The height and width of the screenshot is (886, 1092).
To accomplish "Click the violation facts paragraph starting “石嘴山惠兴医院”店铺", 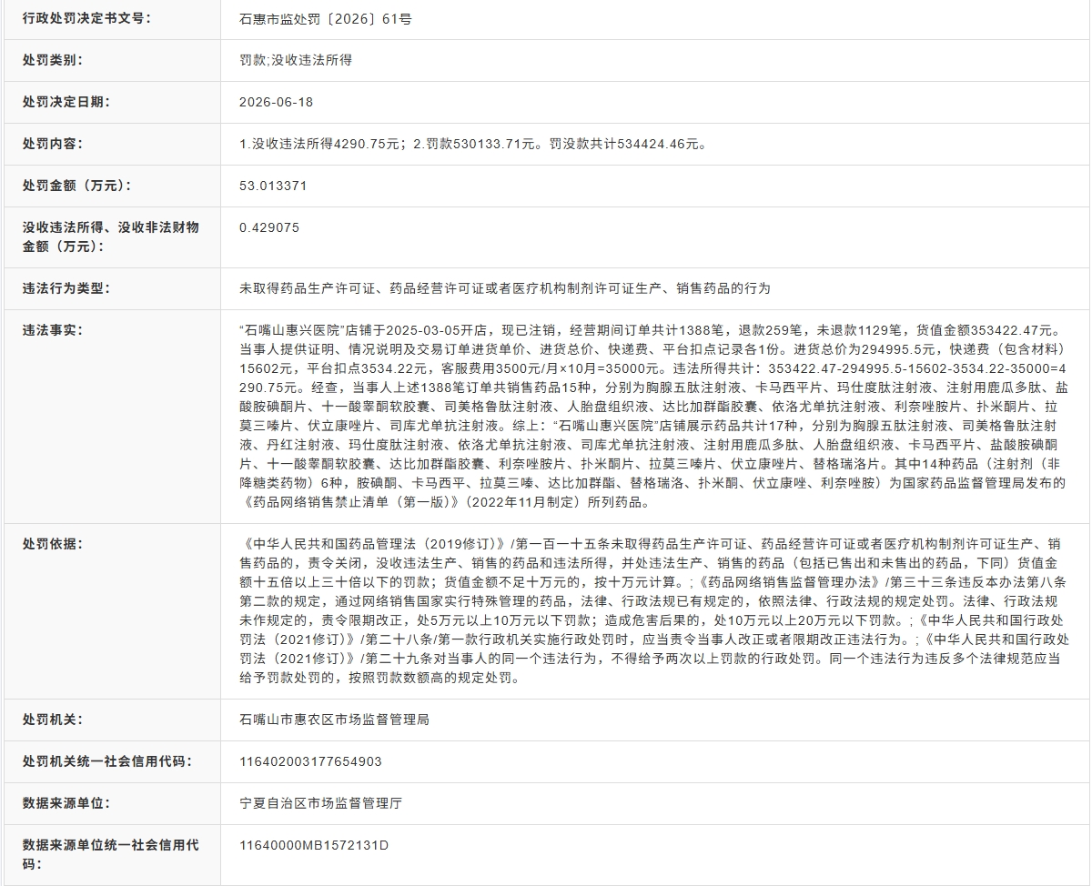I will pyautogui.click(x=654, y=416).
